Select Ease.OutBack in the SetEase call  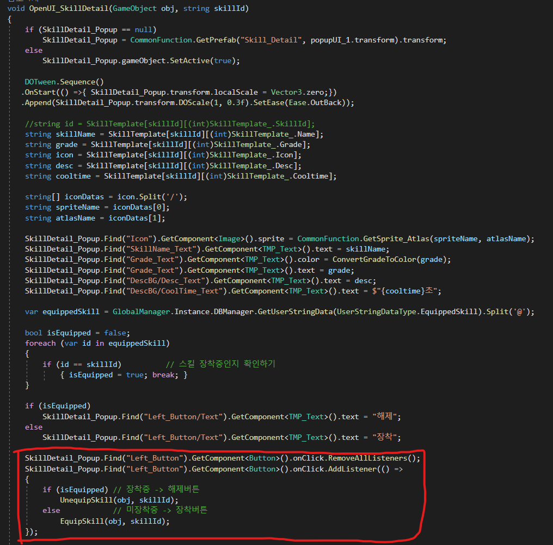click(x=315, y=103)
